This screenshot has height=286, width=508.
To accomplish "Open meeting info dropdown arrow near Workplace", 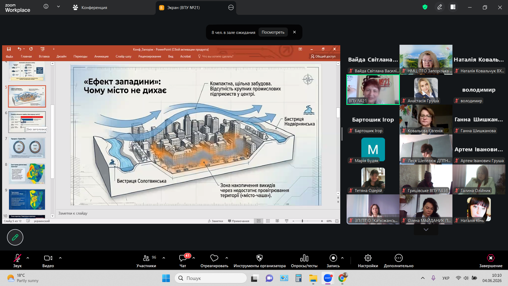I will point(58,7).
